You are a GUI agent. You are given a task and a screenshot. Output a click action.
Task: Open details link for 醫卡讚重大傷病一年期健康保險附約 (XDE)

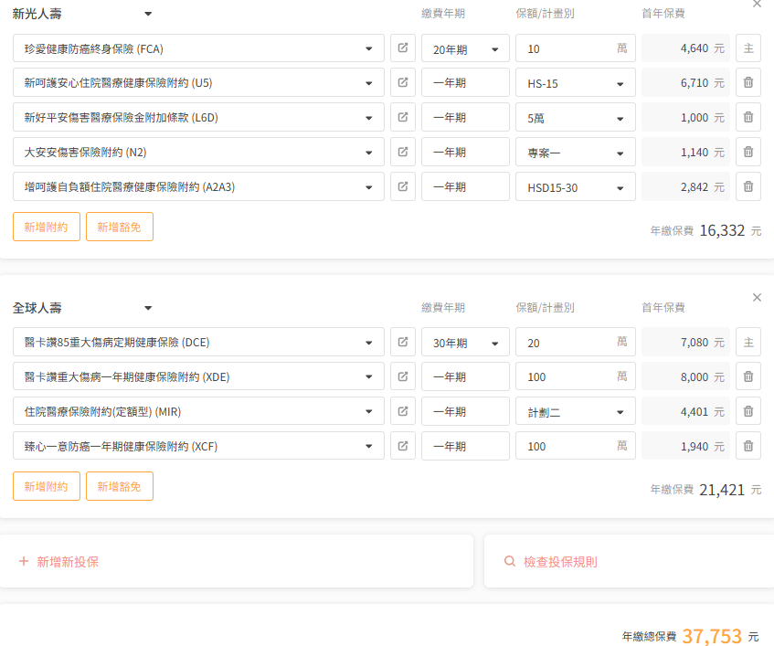coord(403,376)
